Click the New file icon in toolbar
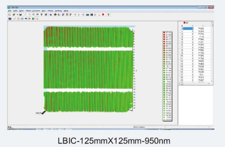The image size is (225, 147). (10, 15)
